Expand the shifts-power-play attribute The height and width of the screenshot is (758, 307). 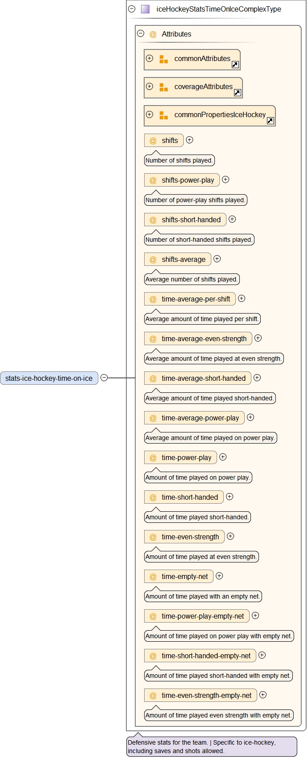pos(226,179)
